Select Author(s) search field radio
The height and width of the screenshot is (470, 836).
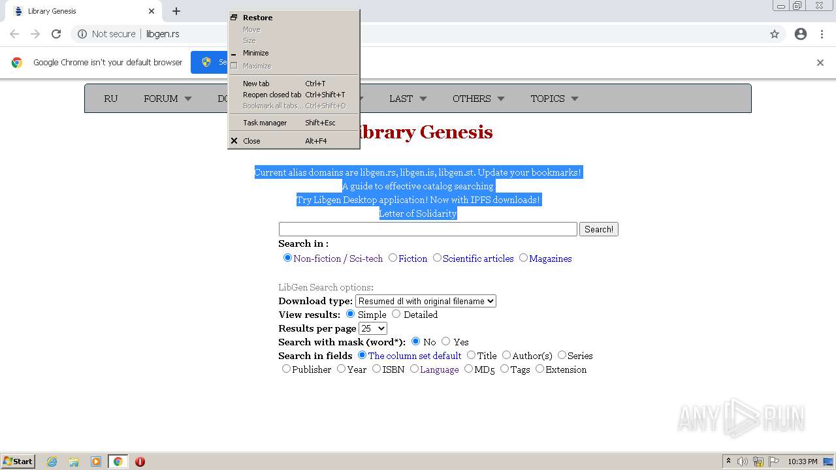coord(506,355)
